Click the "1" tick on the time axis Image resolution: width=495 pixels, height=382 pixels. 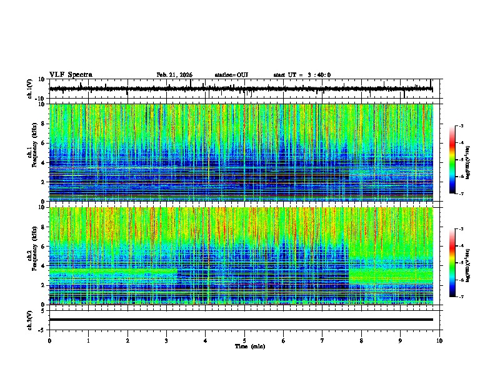(88, 341)
